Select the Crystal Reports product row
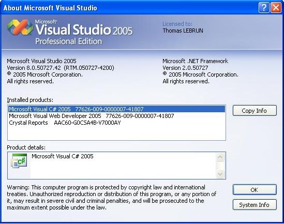Viewport: 284px width, 224px height. 117,123
